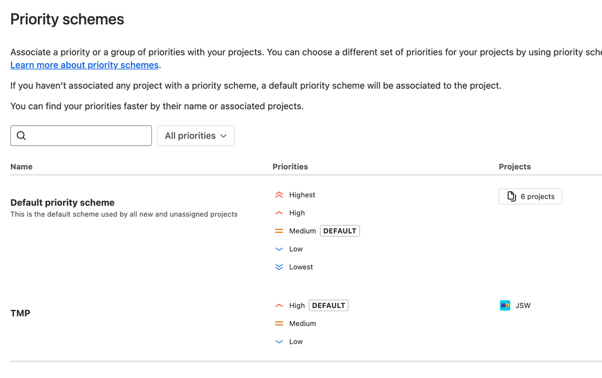Image resolution: width=602 pixels, height=378 pixels.
Task: Click the Low priority icon in TMP scheme
Action: (279, 341)
